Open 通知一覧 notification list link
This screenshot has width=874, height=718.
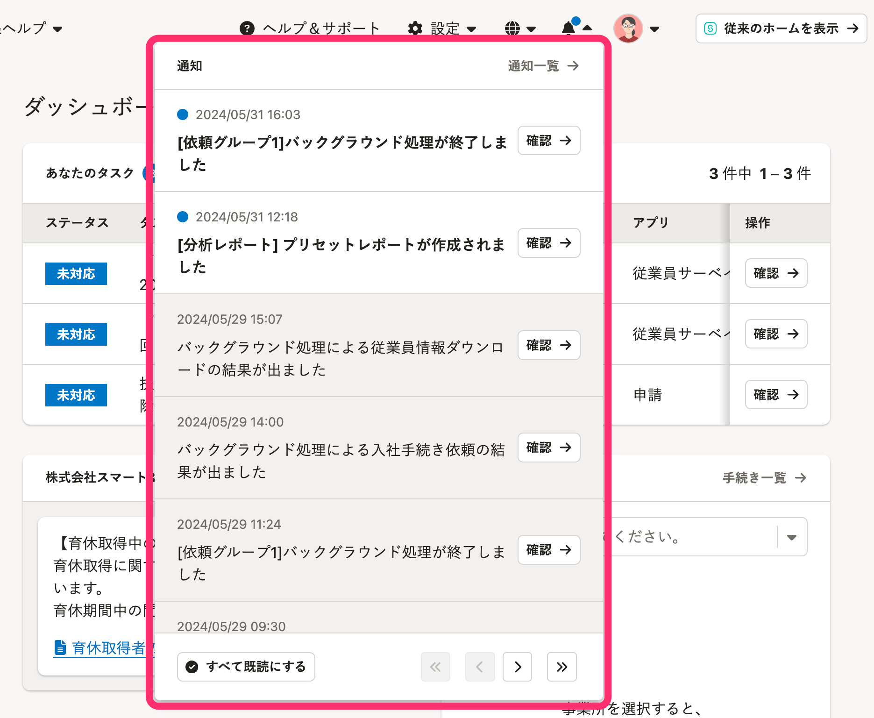tap(543, 66)
